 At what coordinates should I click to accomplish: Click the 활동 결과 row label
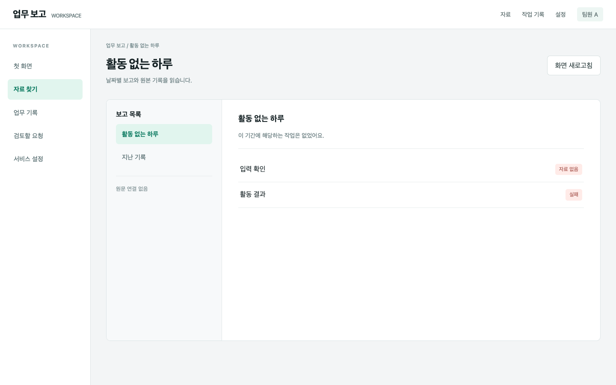253,194
